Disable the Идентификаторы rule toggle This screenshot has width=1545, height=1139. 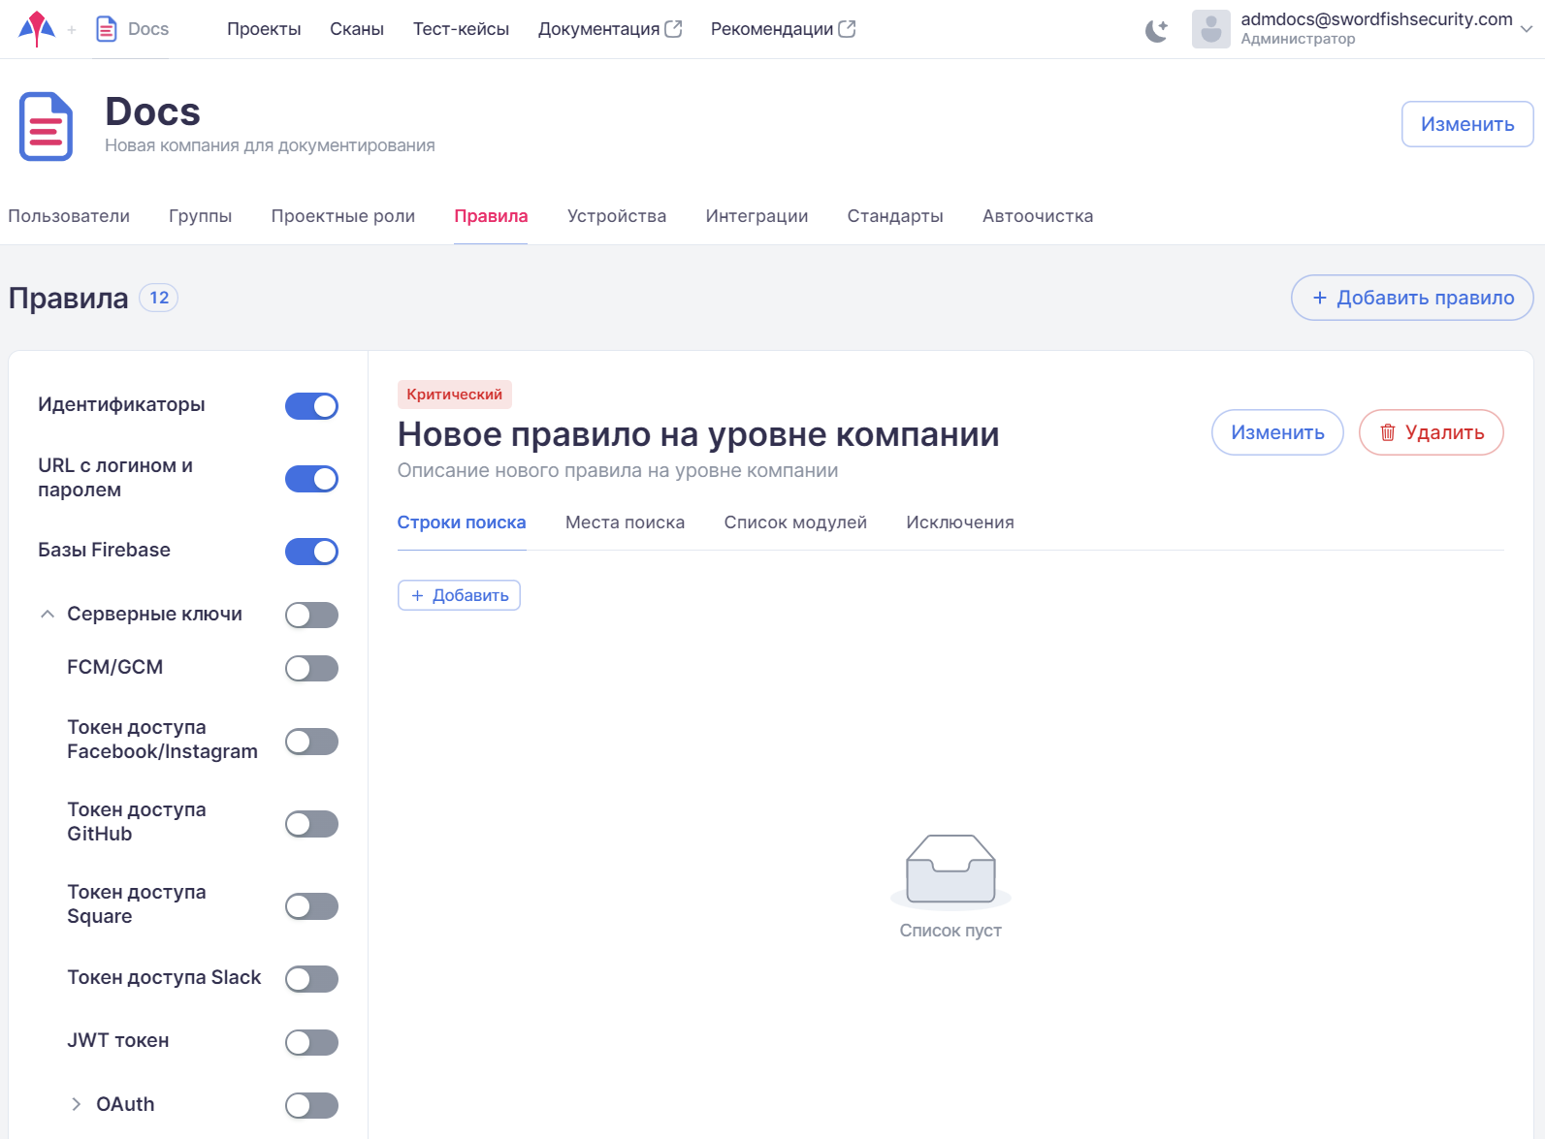pyautogui.click(x=311, y=406)
